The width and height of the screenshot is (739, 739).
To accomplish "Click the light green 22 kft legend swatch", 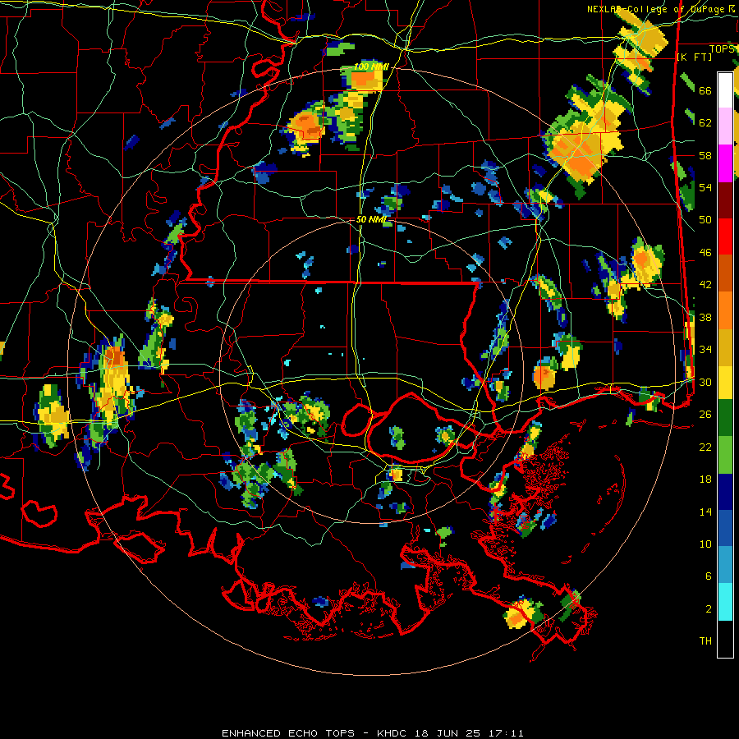I will (x=725, y=455).
